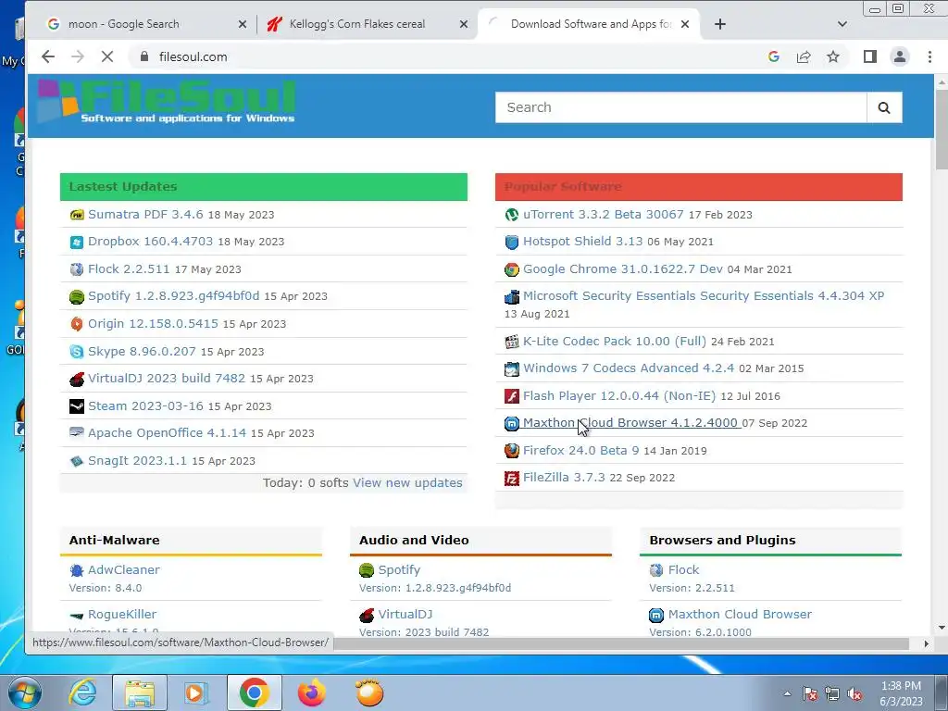This screenshot has width=948, height=711.
Task: Click the Spotify icon in Lastest Updates list
Action: click(x=77, y=296)
